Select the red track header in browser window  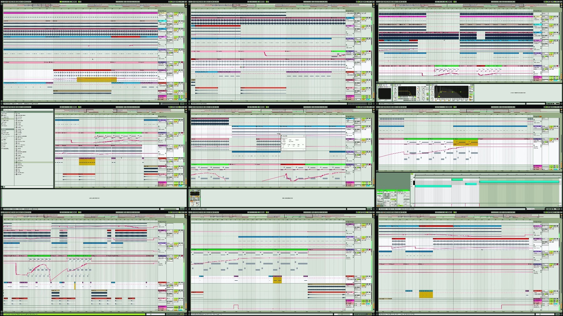click(x=162, y=158)
